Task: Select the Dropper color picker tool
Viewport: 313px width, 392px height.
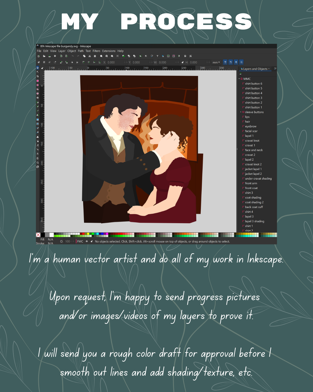Action: [x=38, y=128]
